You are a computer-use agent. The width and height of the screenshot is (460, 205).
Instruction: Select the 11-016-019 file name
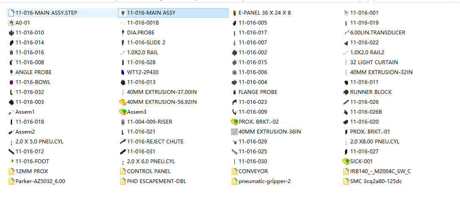coord(364,23)
